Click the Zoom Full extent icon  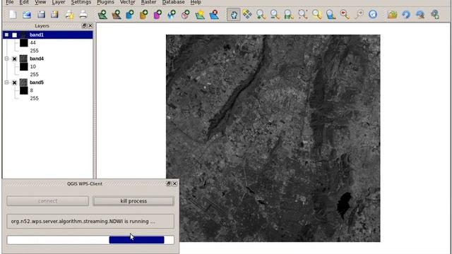303,14
